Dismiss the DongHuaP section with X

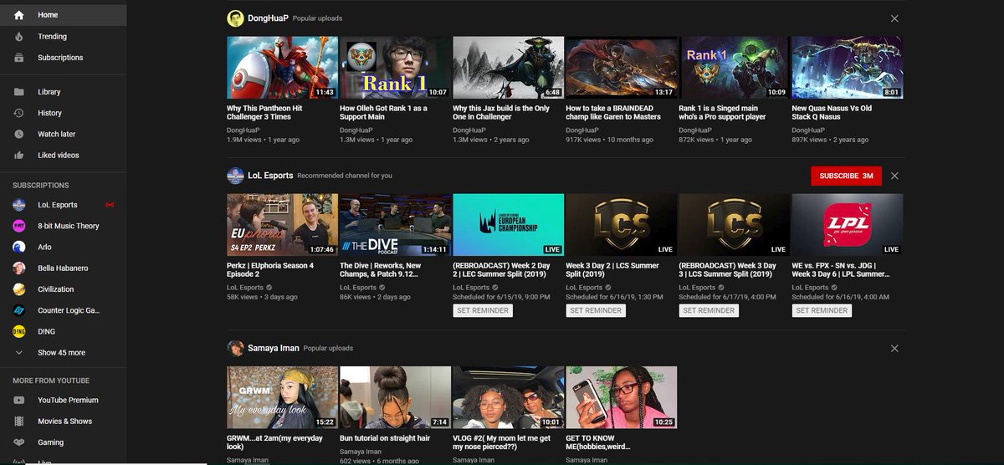point(894,18)
